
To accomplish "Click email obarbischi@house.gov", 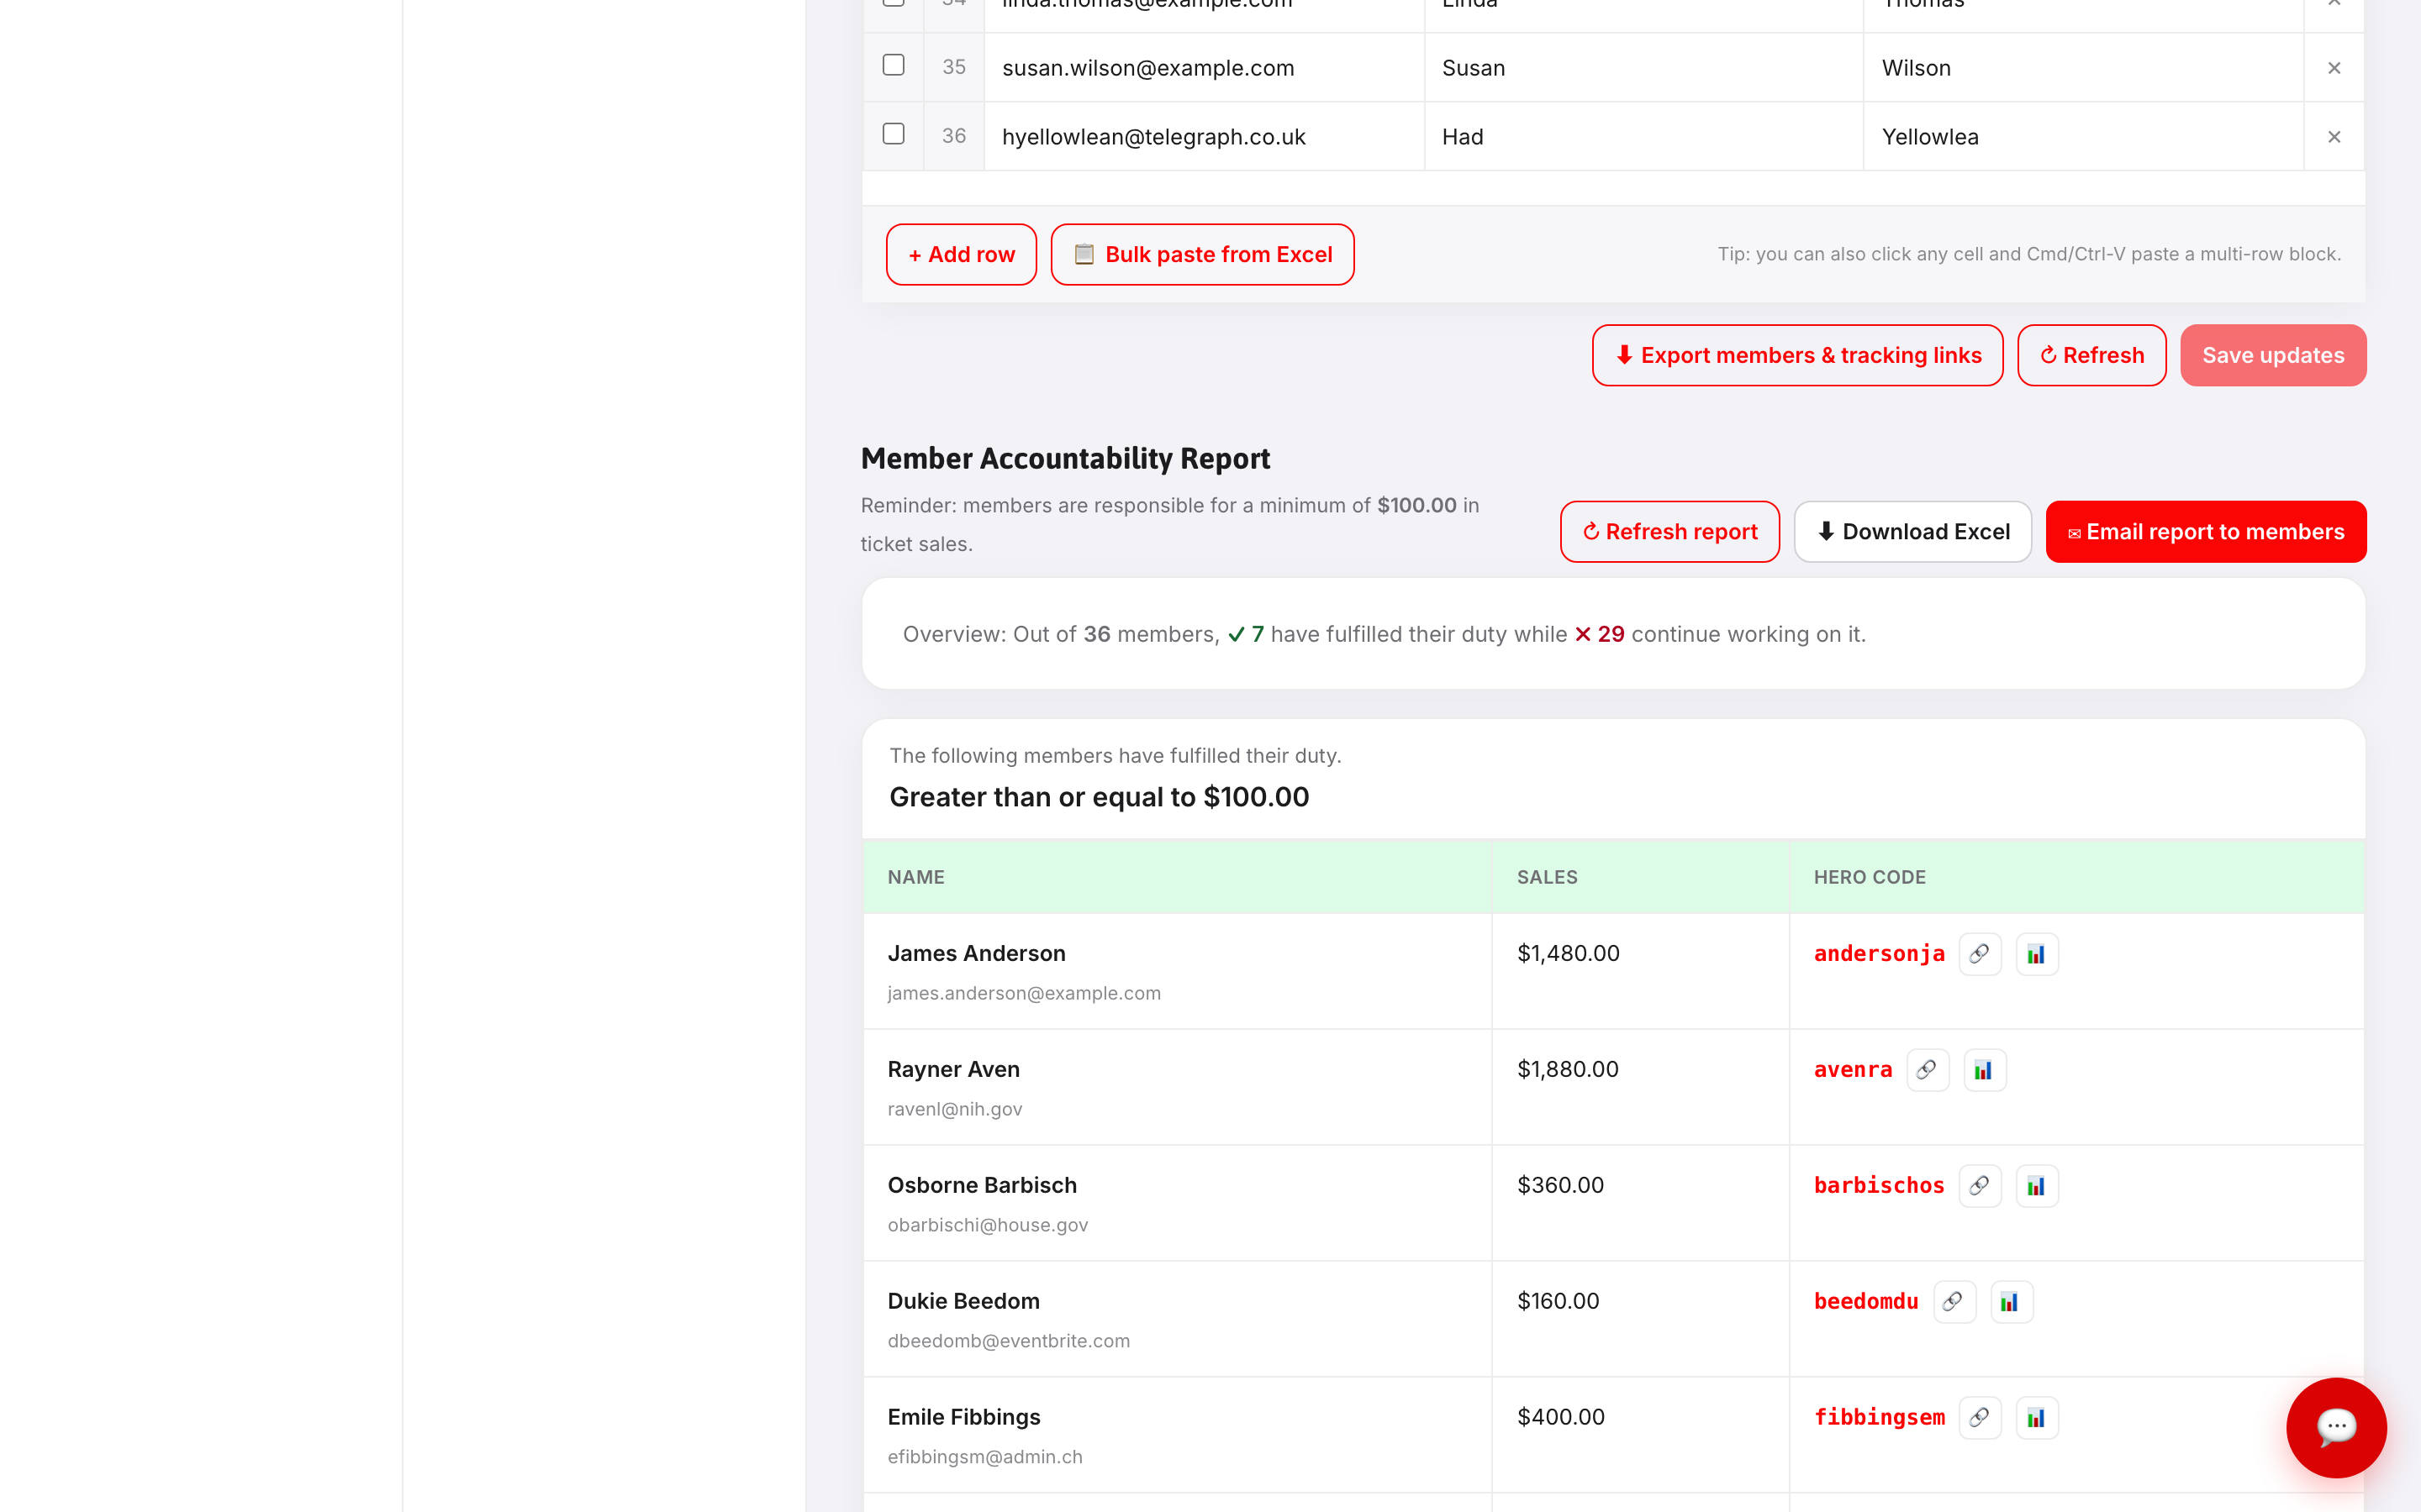I will [x=988, y=1226].
